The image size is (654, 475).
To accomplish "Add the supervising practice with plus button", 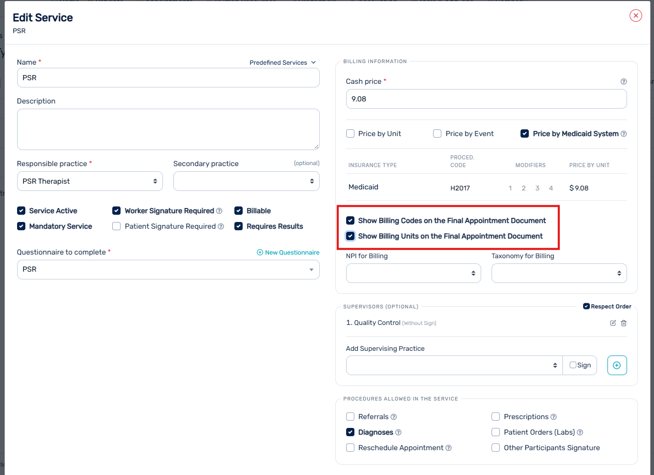I will tap(617, 365).
